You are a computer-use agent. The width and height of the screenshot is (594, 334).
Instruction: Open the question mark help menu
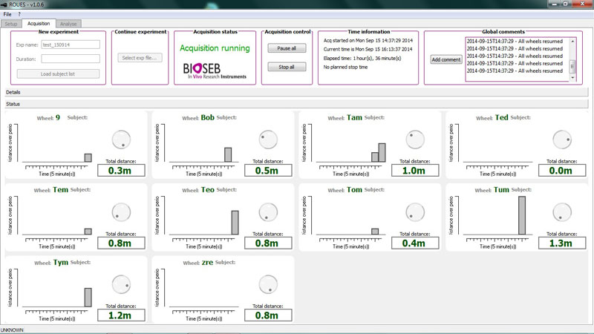19,14
